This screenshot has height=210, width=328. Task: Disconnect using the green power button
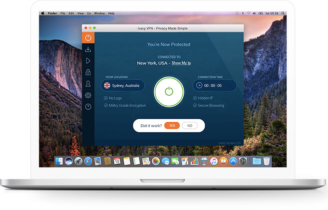169,92
